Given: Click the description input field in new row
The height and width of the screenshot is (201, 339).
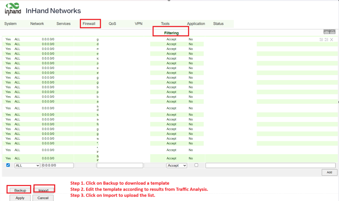Looking at the screenshot, I should 270,165.
